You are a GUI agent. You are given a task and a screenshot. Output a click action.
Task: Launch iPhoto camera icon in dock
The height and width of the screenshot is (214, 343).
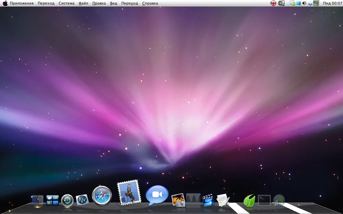(178, 200)
